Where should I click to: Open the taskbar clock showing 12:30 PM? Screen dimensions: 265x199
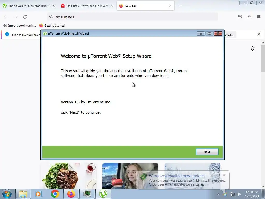pos(252,194)
